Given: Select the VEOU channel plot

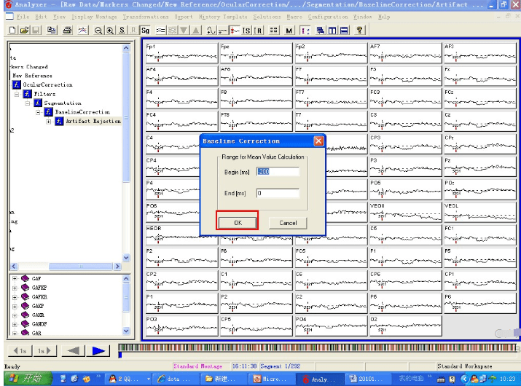Looking at the screenshot, I should (x=405, y=212).
